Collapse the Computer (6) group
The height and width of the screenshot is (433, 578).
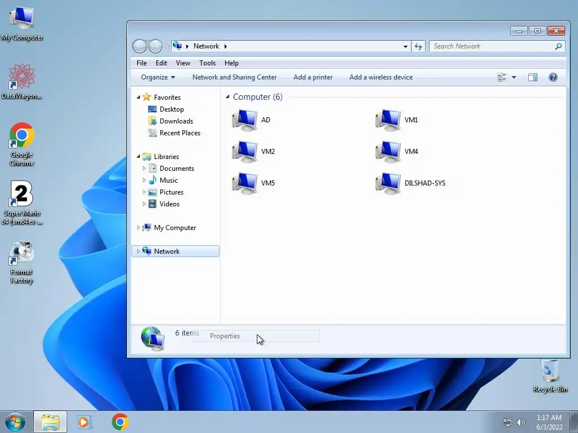[227, 97]
